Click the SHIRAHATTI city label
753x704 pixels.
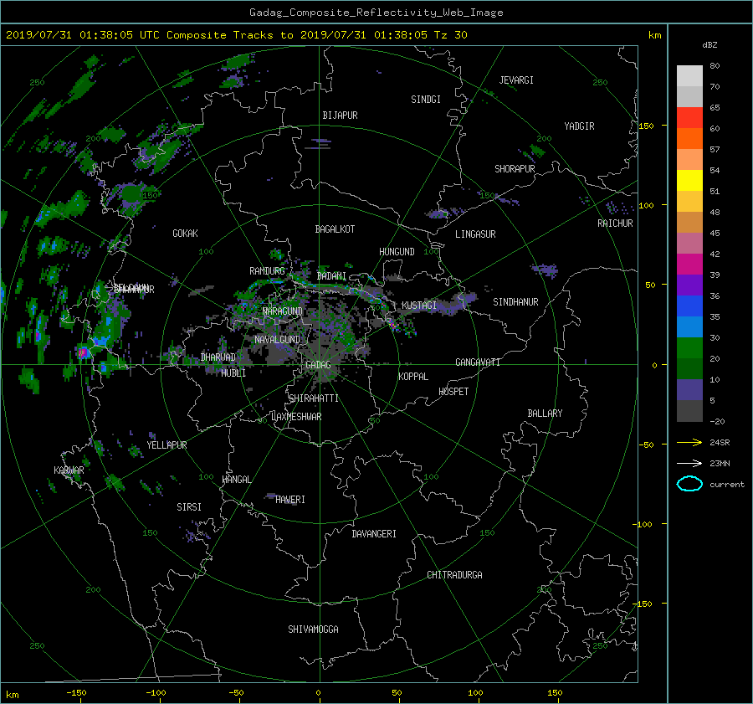click(314, 398)
